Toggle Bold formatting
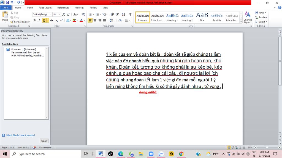The width and height of the screenshot is (282, 158). (x=34, y=20)
